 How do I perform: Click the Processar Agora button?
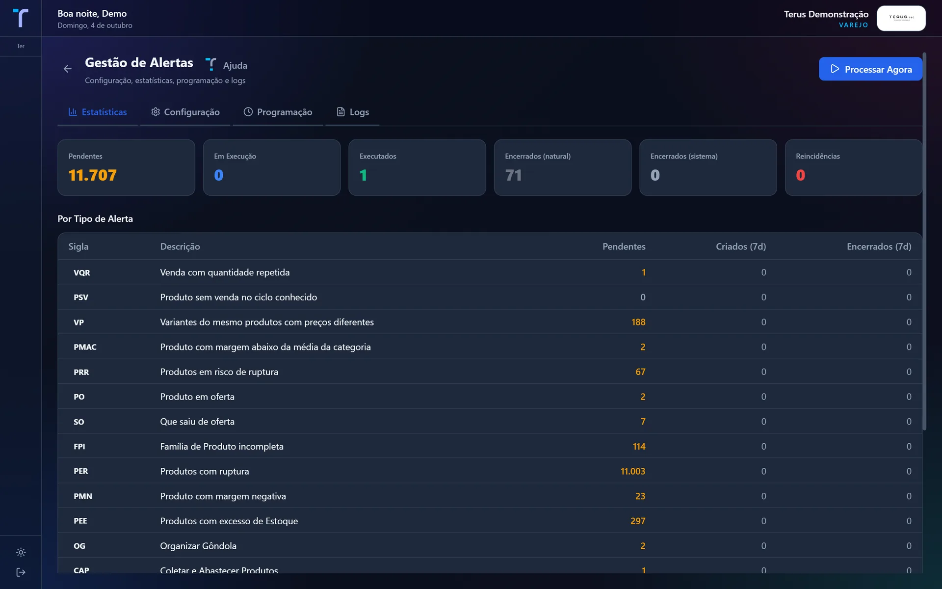coord(870,69)
